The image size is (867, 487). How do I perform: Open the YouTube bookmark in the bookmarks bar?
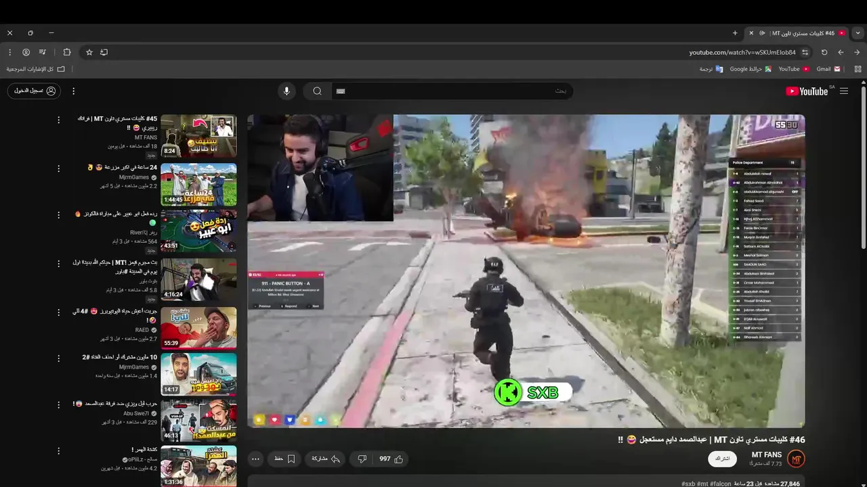pos(793,69)
